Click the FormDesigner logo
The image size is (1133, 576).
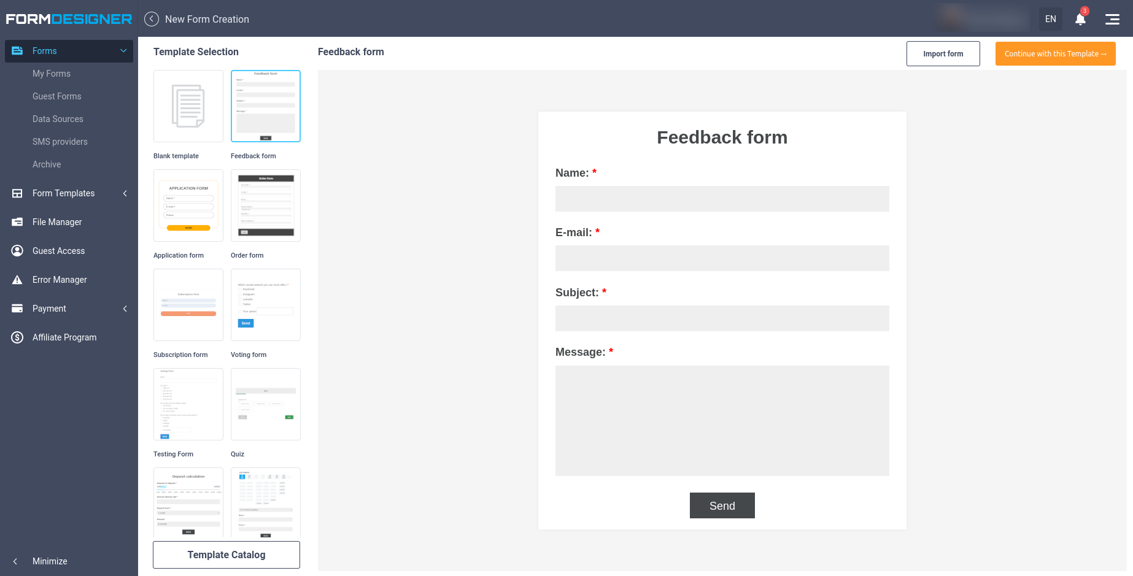69,19
